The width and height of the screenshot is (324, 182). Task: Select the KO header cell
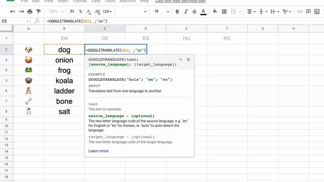click(227, 38)
